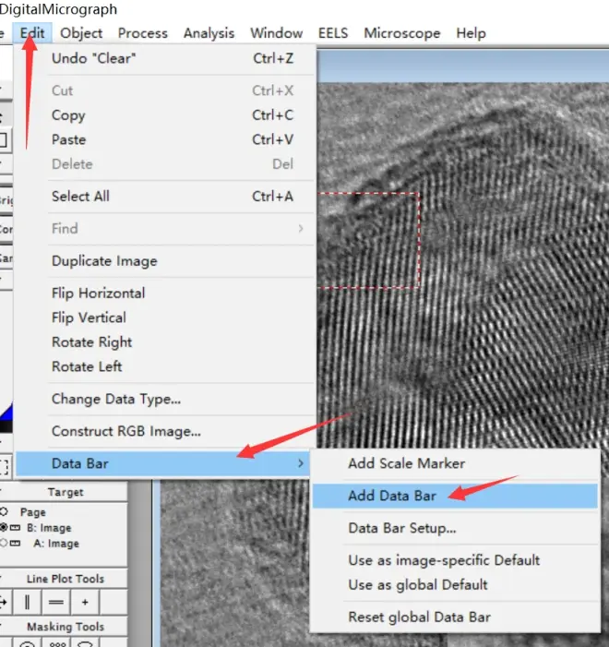
Task: Select the A: Image target radio button
Action: click(4, 543)
